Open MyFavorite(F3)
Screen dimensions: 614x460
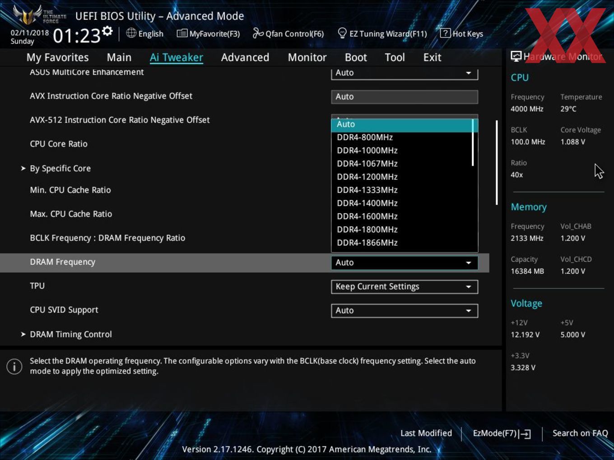[x=208, y=33]
